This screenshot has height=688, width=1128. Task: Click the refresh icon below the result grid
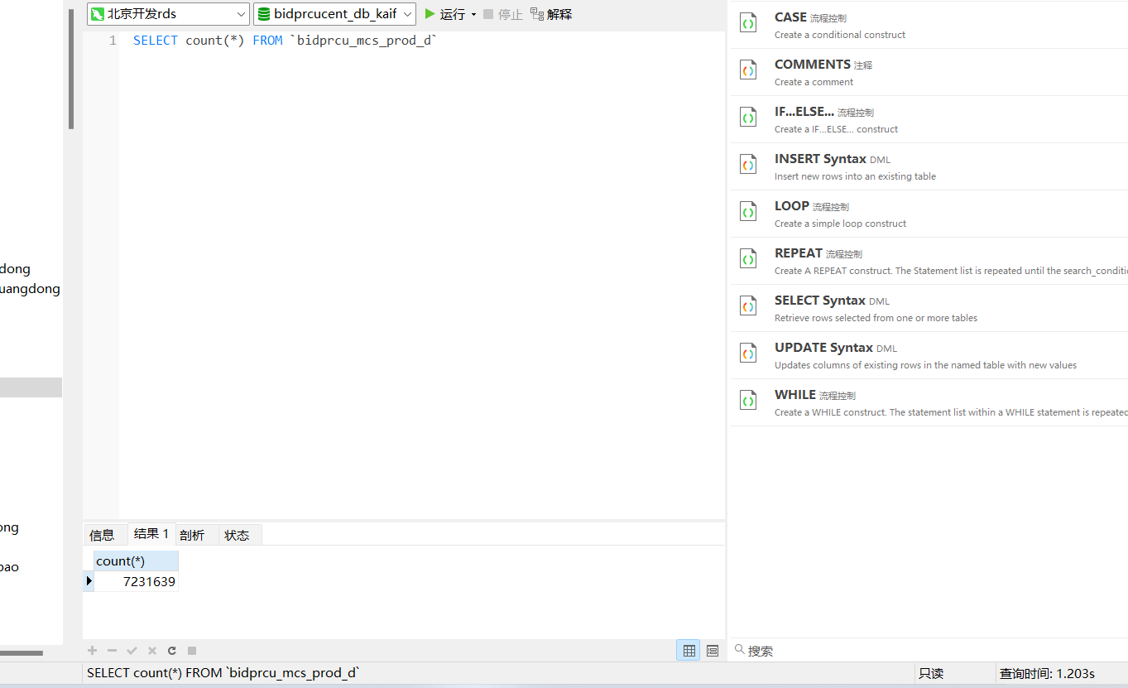(x=171, y=651)
